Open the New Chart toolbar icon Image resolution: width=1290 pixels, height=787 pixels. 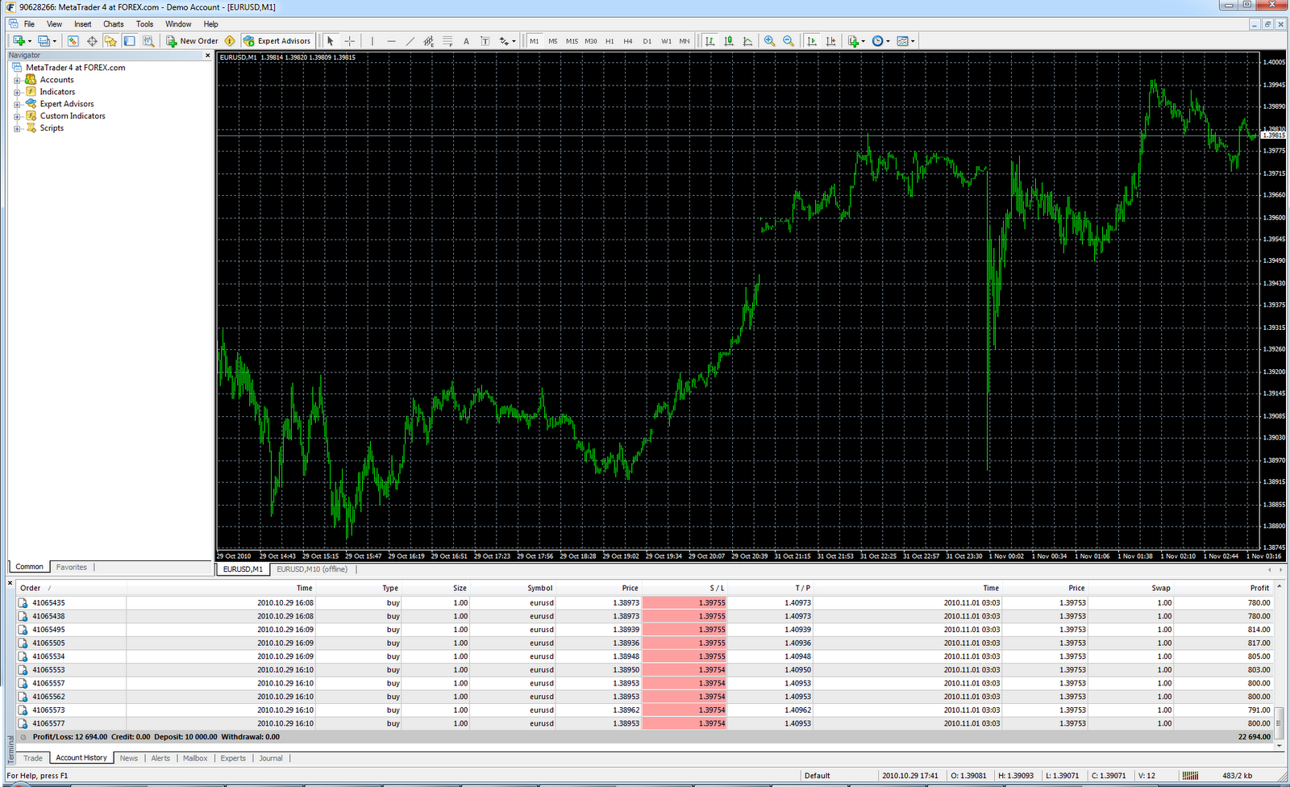point(19,41)
